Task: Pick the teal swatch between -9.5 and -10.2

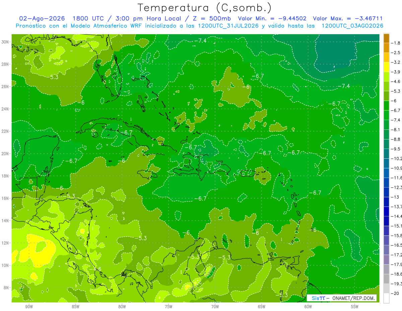Action: coord(386,153)
